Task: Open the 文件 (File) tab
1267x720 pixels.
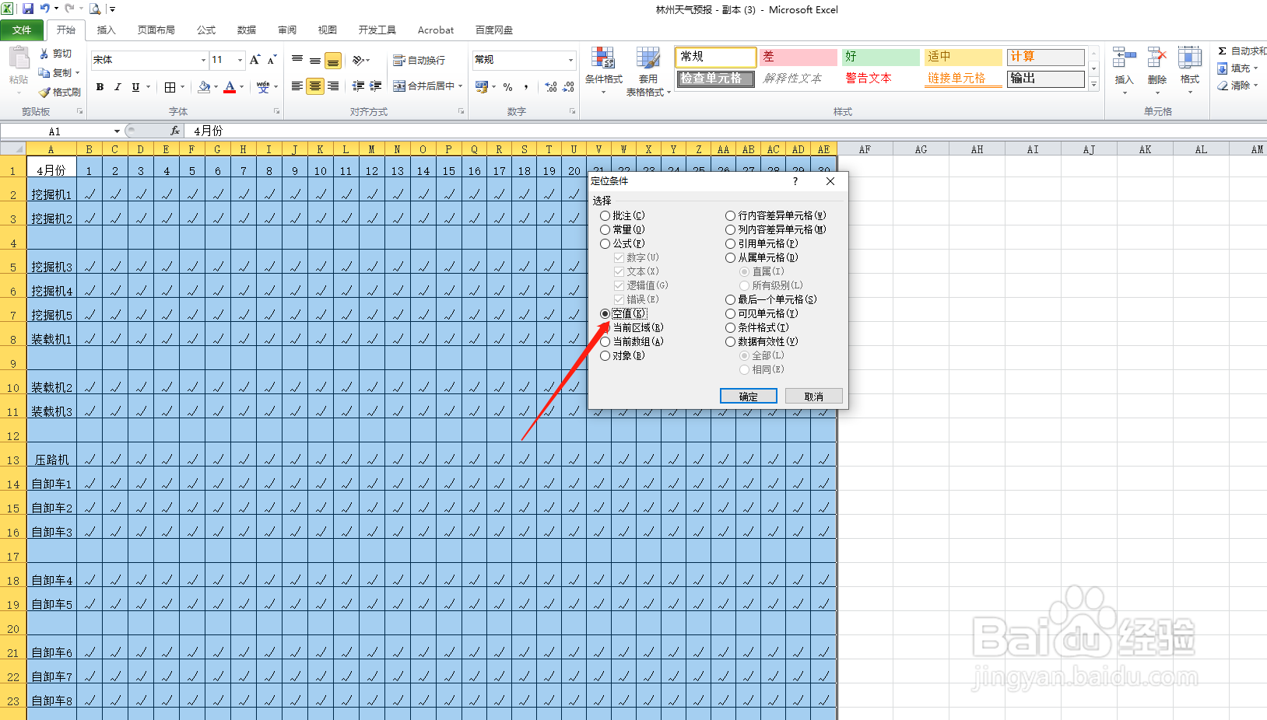Action: click(22, 30)
